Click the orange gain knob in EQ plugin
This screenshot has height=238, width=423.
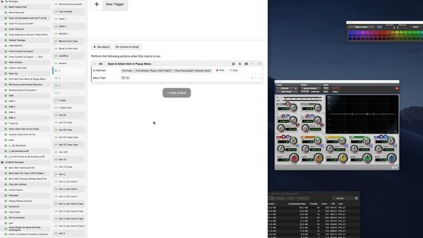[319, 158]
